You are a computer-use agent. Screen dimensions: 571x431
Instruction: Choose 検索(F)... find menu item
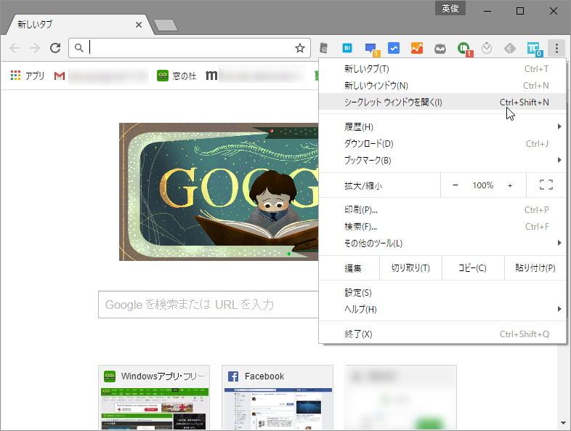[442, 227]
